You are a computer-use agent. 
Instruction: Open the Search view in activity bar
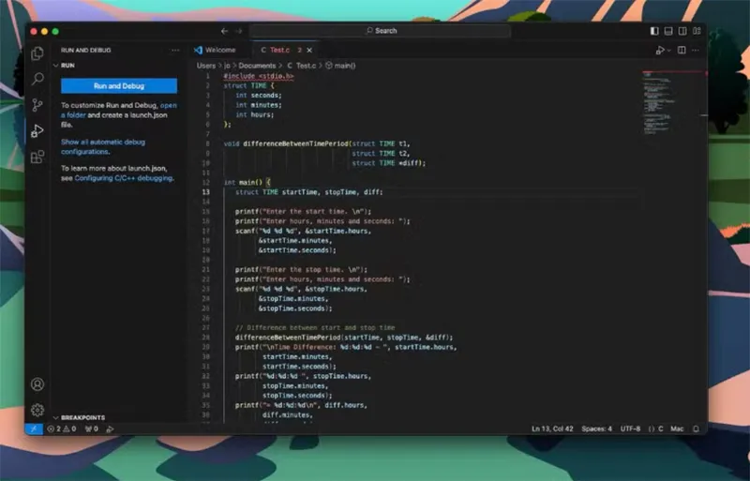[x=37, y=80]
